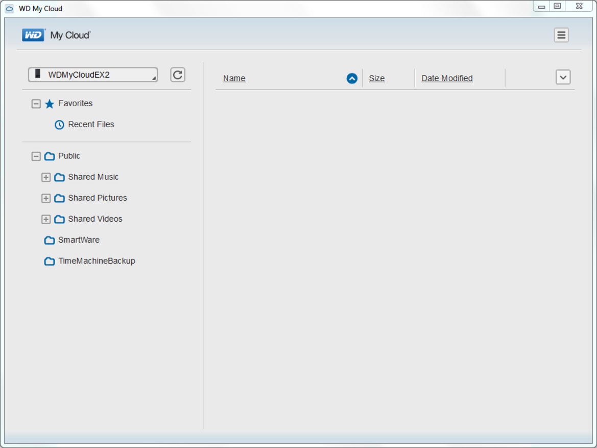Expand the Shared Videos folder
The image size is (597, 448).
point(45,219)
